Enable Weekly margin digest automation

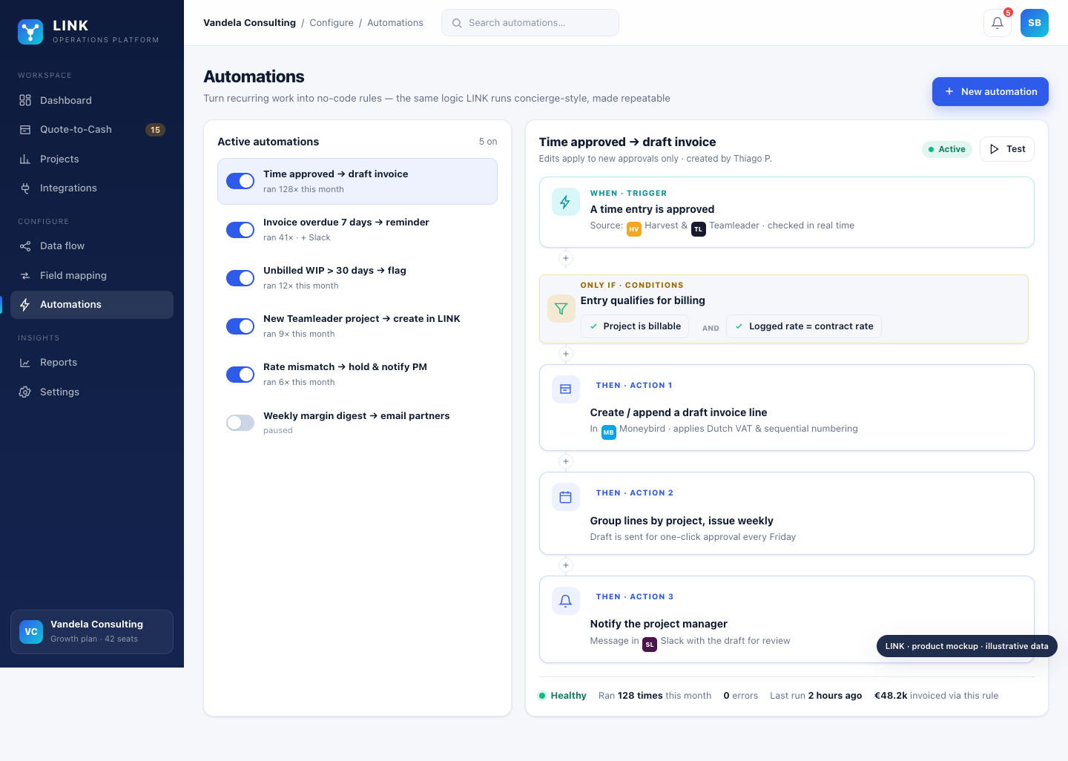point(240,423)
